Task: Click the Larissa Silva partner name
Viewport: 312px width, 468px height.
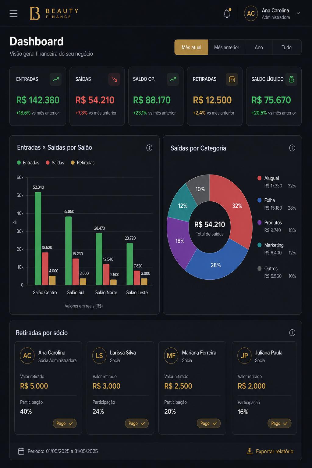Action: click(123, 353)
